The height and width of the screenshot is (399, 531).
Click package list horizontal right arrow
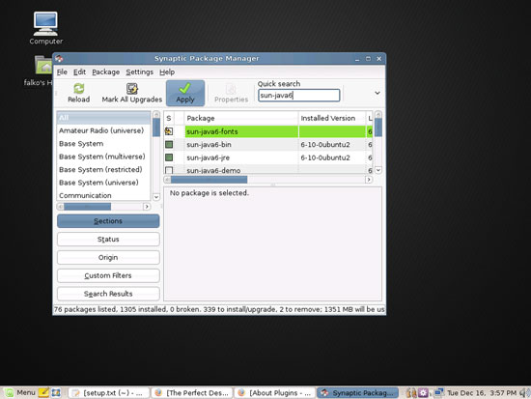pyautogui.click(x=369, y=180)
